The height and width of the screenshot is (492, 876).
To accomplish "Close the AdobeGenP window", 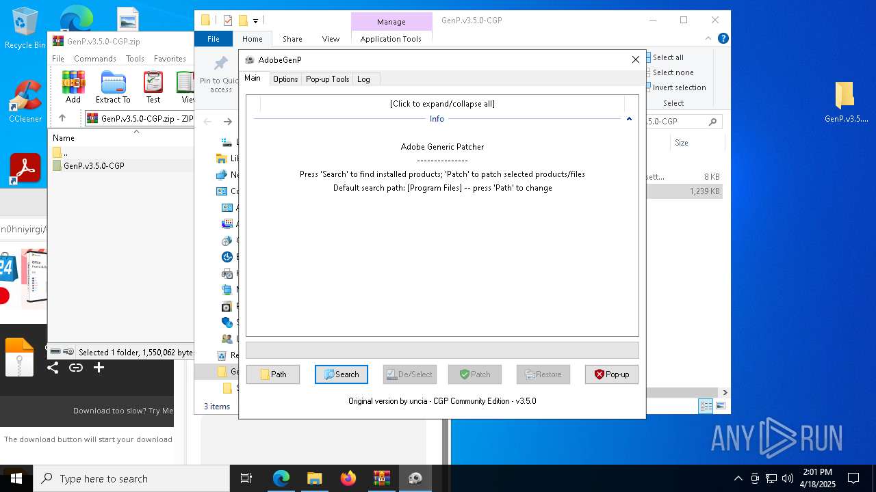I will click(x=635, y=59).
